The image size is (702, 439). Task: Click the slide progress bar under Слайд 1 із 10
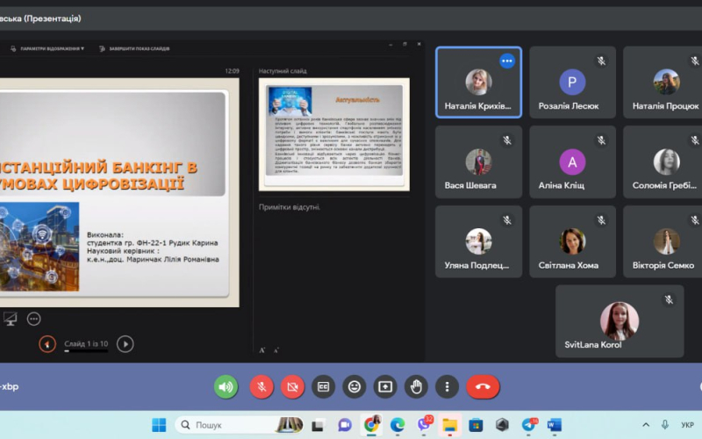pos(86,351)
